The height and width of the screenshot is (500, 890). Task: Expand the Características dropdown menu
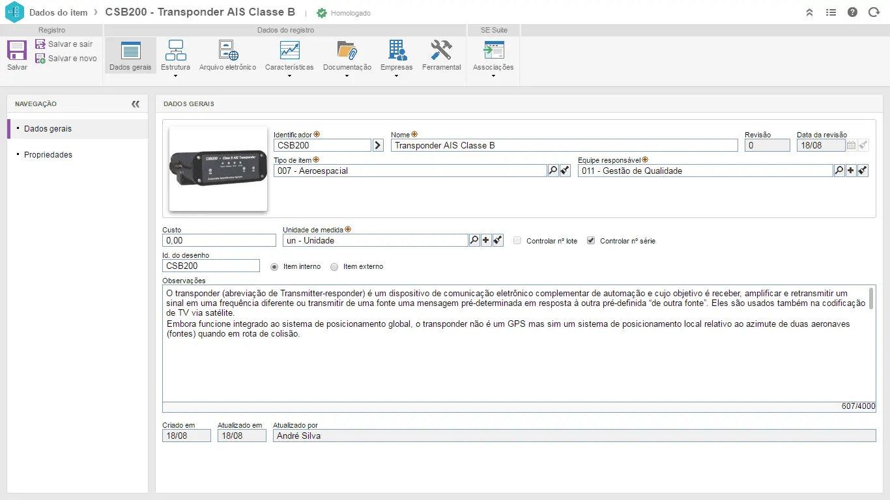coord(289,76)
